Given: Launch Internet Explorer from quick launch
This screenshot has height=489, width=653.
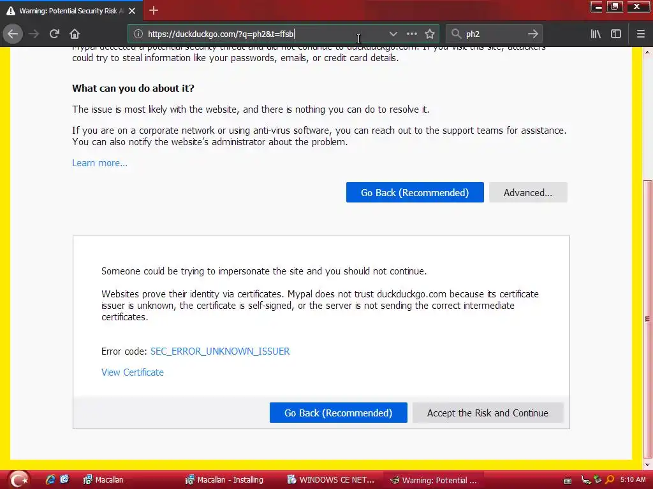Looking at the screenshot, I should 50,479.
